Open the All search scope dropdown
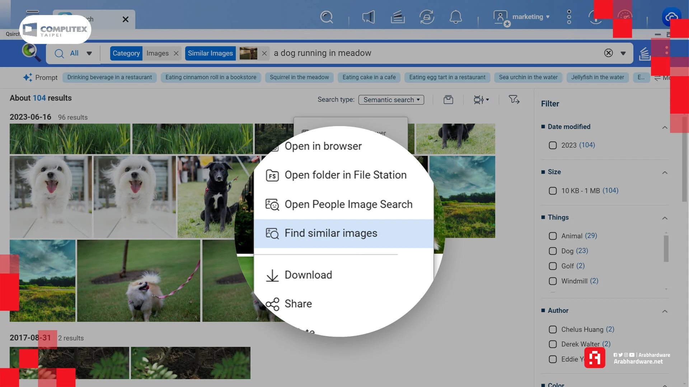Viewport: 689px width, 387px height. click(73, 53)
